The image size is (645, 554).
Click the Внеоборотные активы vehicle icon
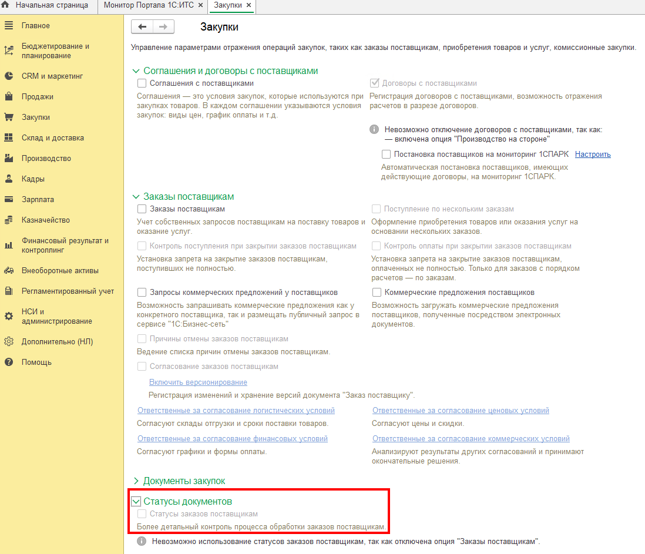(9, 271)
